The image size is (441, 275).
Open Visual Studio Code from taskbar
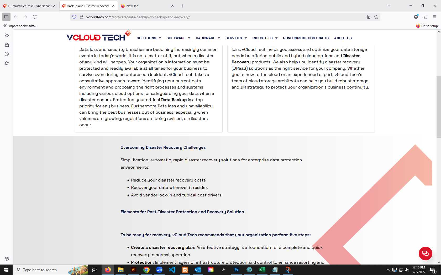point(172,269)
